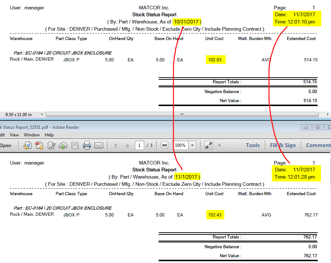The image size is (331, 263).
Task: Click unit cost 152.43 in lower report
Action: (x=215, y=215)
